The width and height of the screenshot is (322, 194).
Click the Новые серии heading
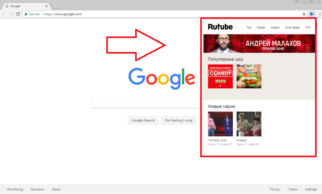pyautogui.click(x=221, y=107)
